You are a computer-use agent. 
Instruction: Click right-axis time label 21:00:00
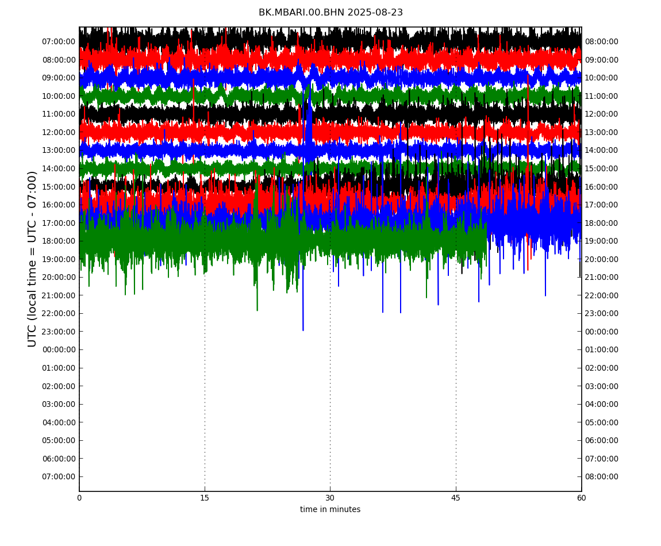tap(602, 278)
